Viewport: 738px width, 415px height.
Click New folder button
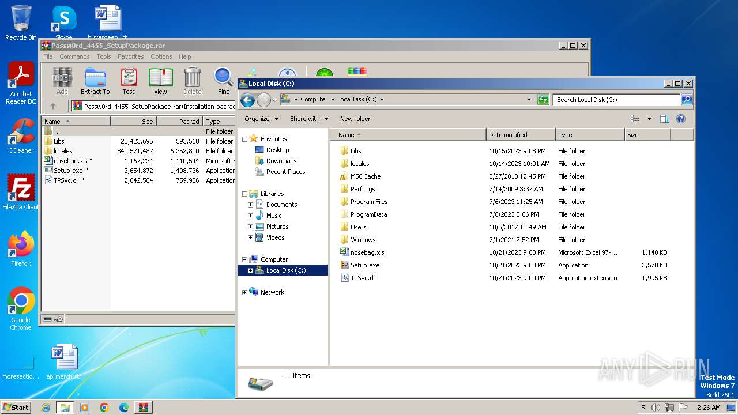pos(355,119)
